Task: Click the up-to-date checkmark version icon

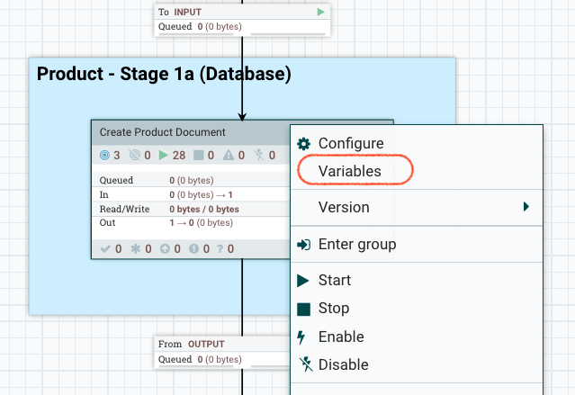Action: [105, 248]
